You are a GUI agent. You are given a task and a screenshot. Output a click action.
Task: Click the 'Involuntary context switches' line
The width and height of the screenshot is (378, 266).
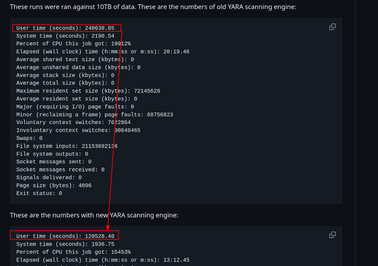pyautogui.click(x=78, y=130)
